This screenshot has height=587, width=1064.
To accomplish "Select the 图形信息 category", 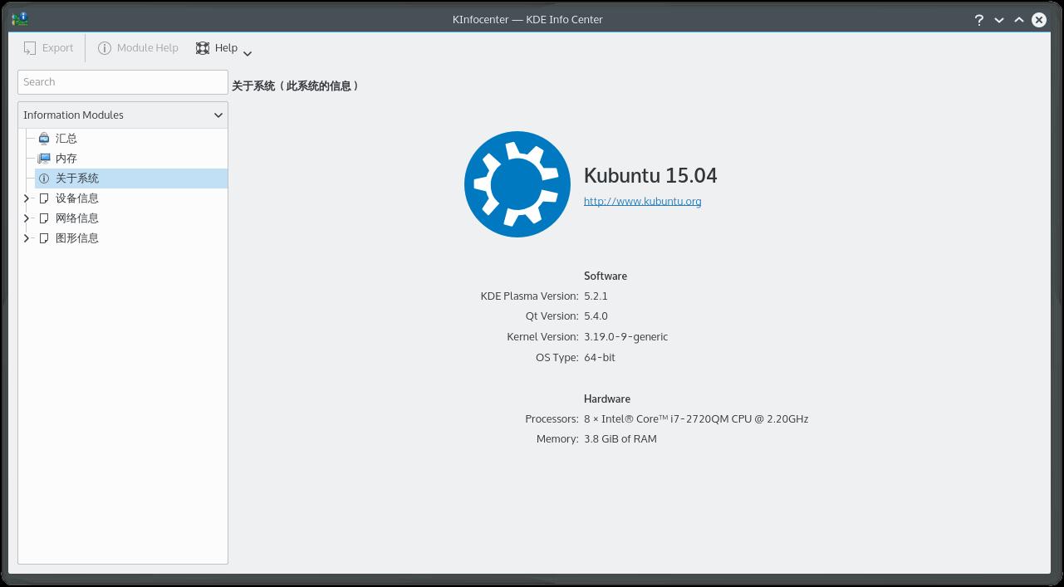I will click(x=77, y=238).
